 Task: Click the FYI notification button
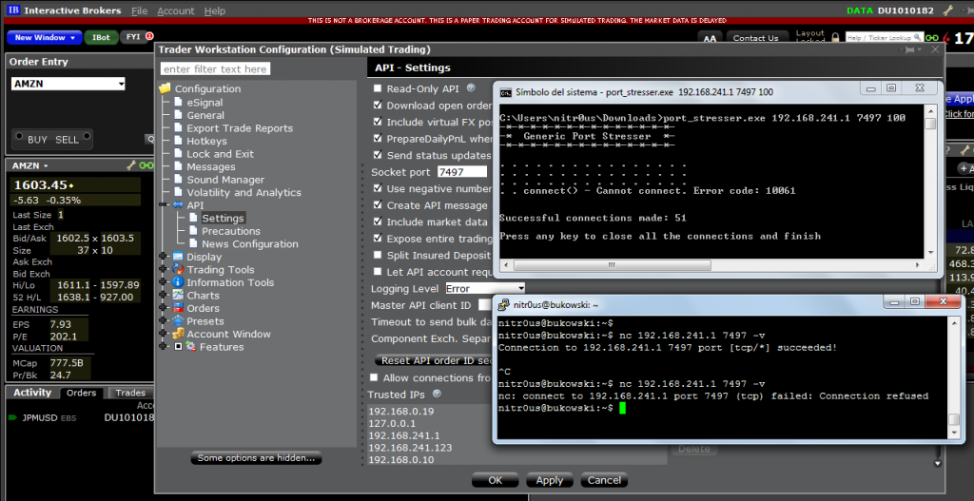(x=136, y=37)
